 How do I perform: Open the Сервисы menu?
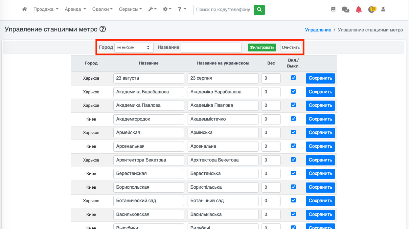(x=130, y=10)
